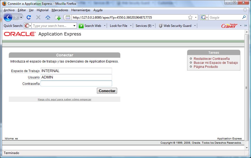Click the Crawler Toolbar logo
The height and width of the screenshot is (158, 251).
[229, 26]
